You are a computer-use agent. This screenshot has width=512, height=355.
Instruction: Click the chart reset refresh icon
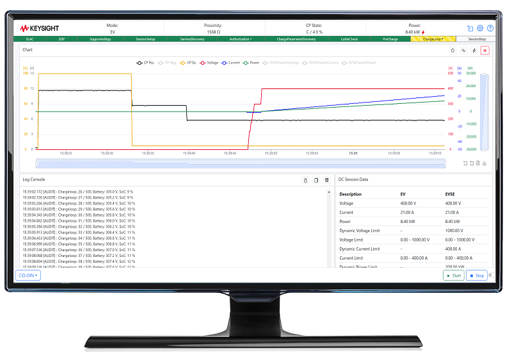tap(452, 51)
